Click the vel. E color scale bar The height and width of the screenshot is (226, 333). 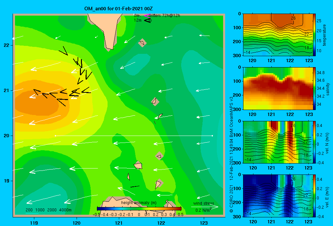click(x=314, y=196)
